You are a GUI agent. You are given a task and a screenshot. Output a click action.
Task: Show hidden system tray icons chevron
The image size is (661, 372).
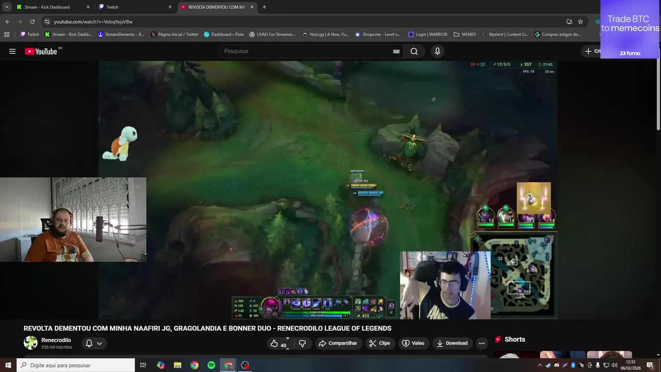tap(540, 365)
